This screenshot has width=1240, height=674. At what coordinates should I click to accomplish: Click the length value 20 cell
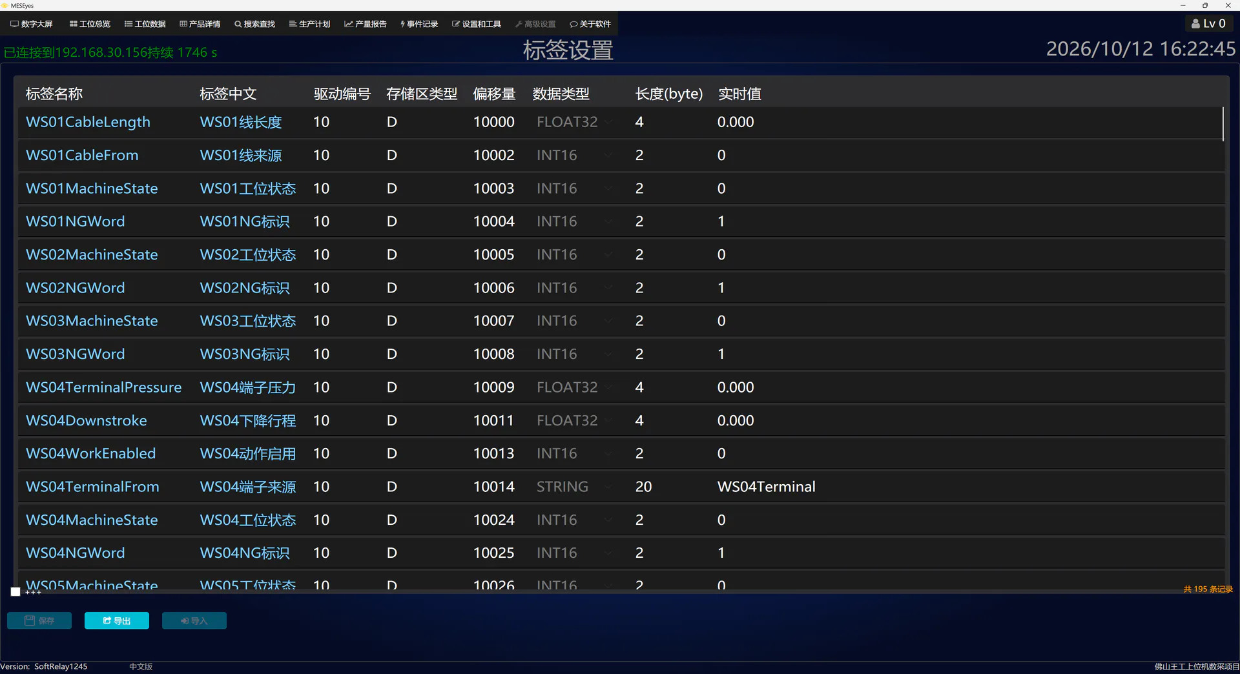pos(643,487)
